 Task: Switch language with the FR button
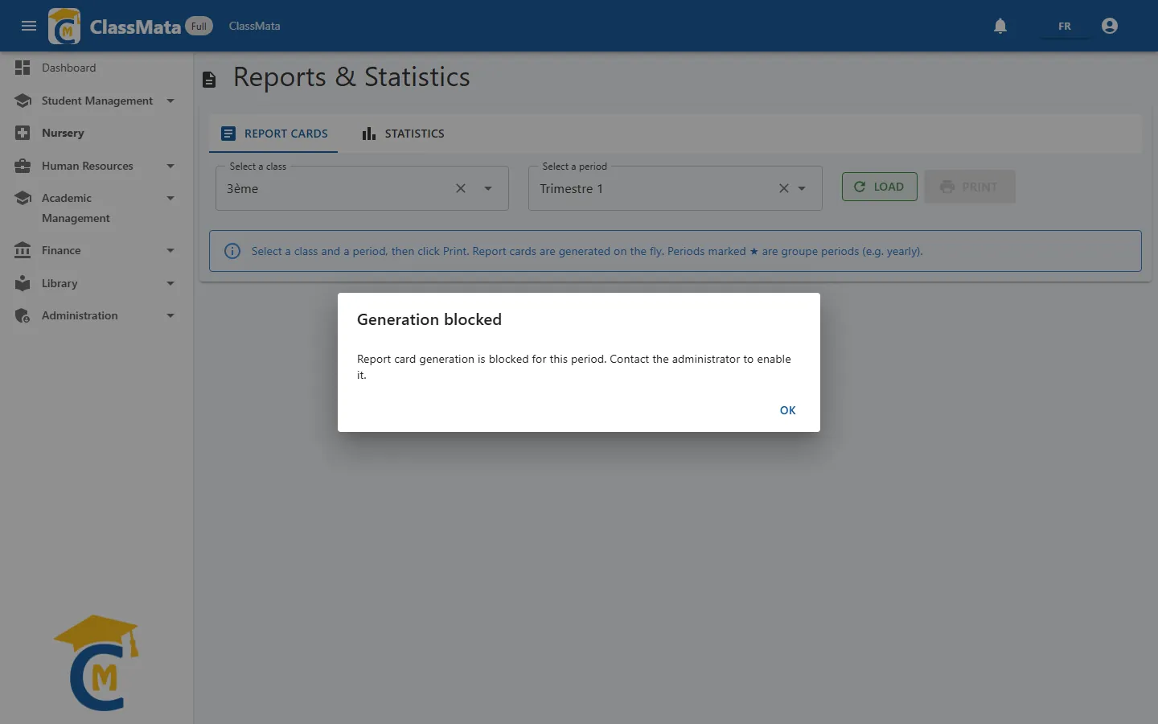pyautogui.click(x=1065, y=26)
